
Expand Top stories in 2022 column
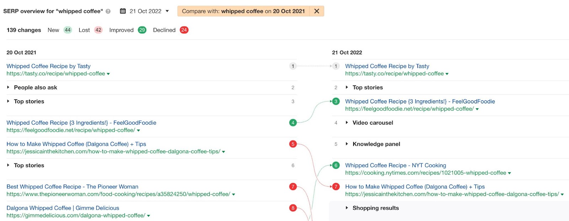pos(347,87)
